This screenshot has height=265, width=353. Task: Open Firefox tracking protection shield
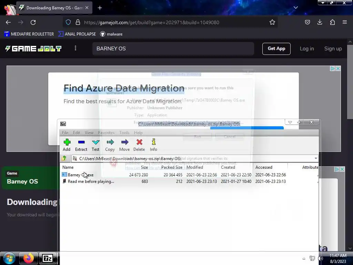tap(68, 22)
